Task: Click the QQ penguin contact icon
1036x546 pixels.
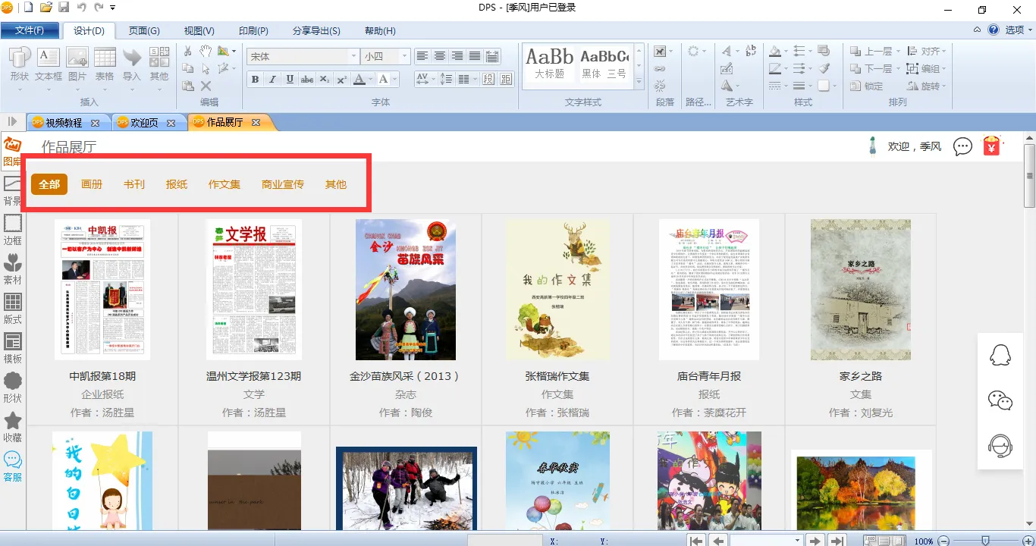Action: coord(1000,355)
